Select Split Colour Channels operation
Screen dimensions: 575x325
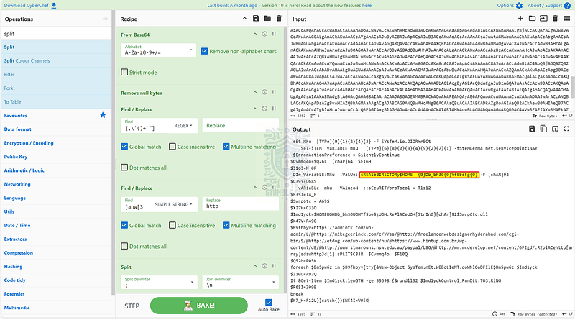[56, 60]
